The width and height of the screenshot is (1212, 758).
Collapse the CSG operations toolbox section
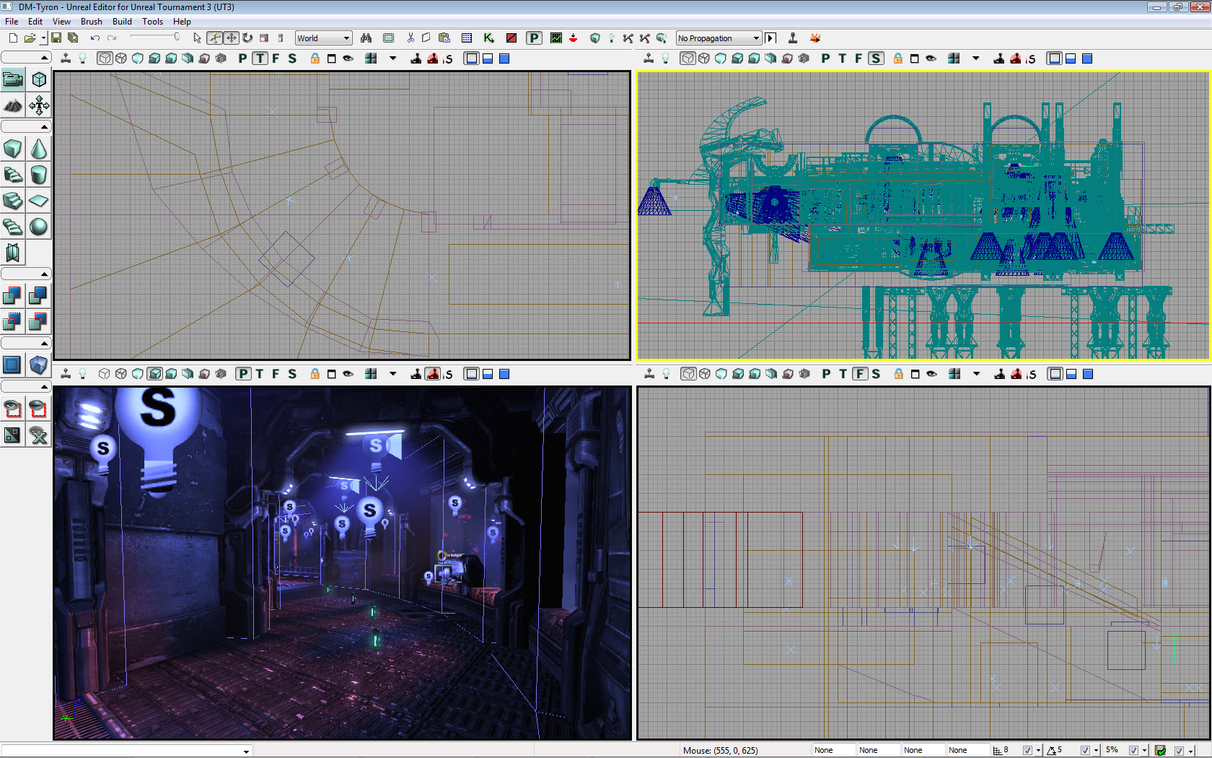click(26, 274)
